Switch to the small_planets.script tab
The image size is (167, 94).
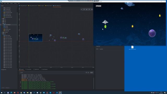pos(33,6)
